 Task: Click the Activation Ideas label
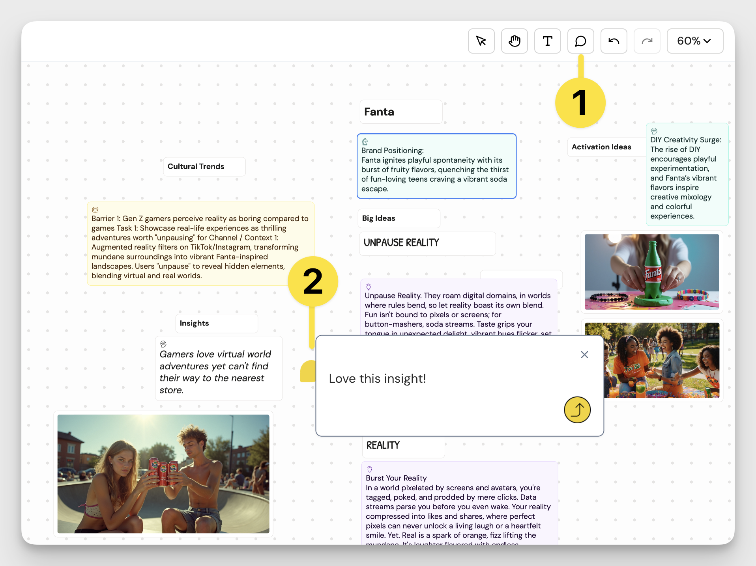(606, 147)
